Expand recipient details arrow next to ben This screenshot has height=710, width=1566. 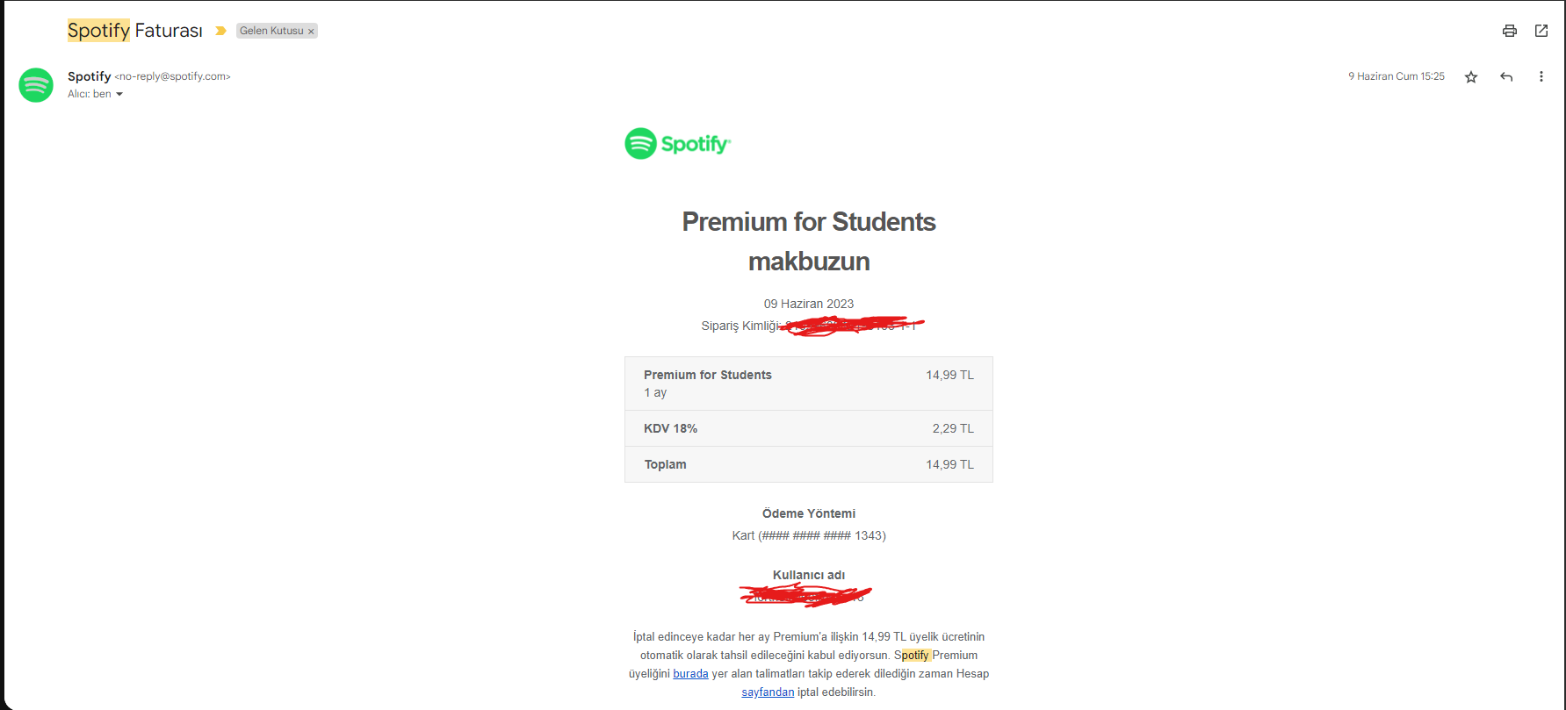pyautogui.click(x=119, y=94)
